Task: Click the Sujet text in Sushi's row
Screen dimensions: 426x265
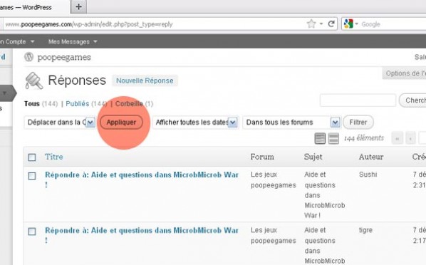Action: click(325, 195)
